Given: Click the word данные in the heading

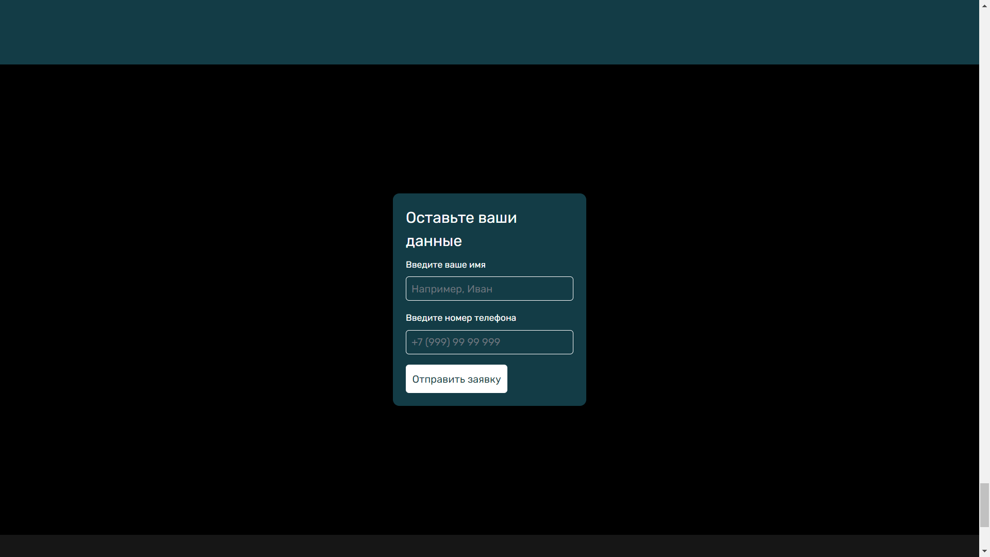Looking at the screenshot, I should click(x=434, y=241).
